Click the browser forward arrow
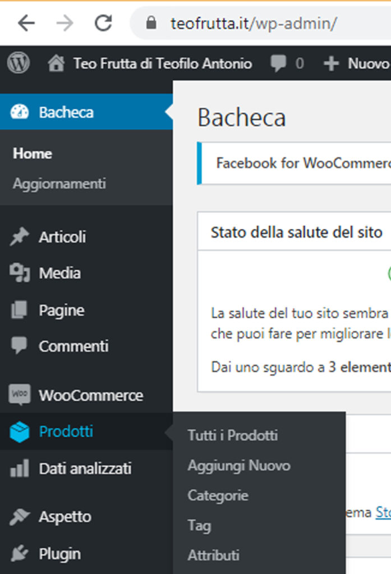391x574 pixels. pyautogui.click(x=65, y=24)
